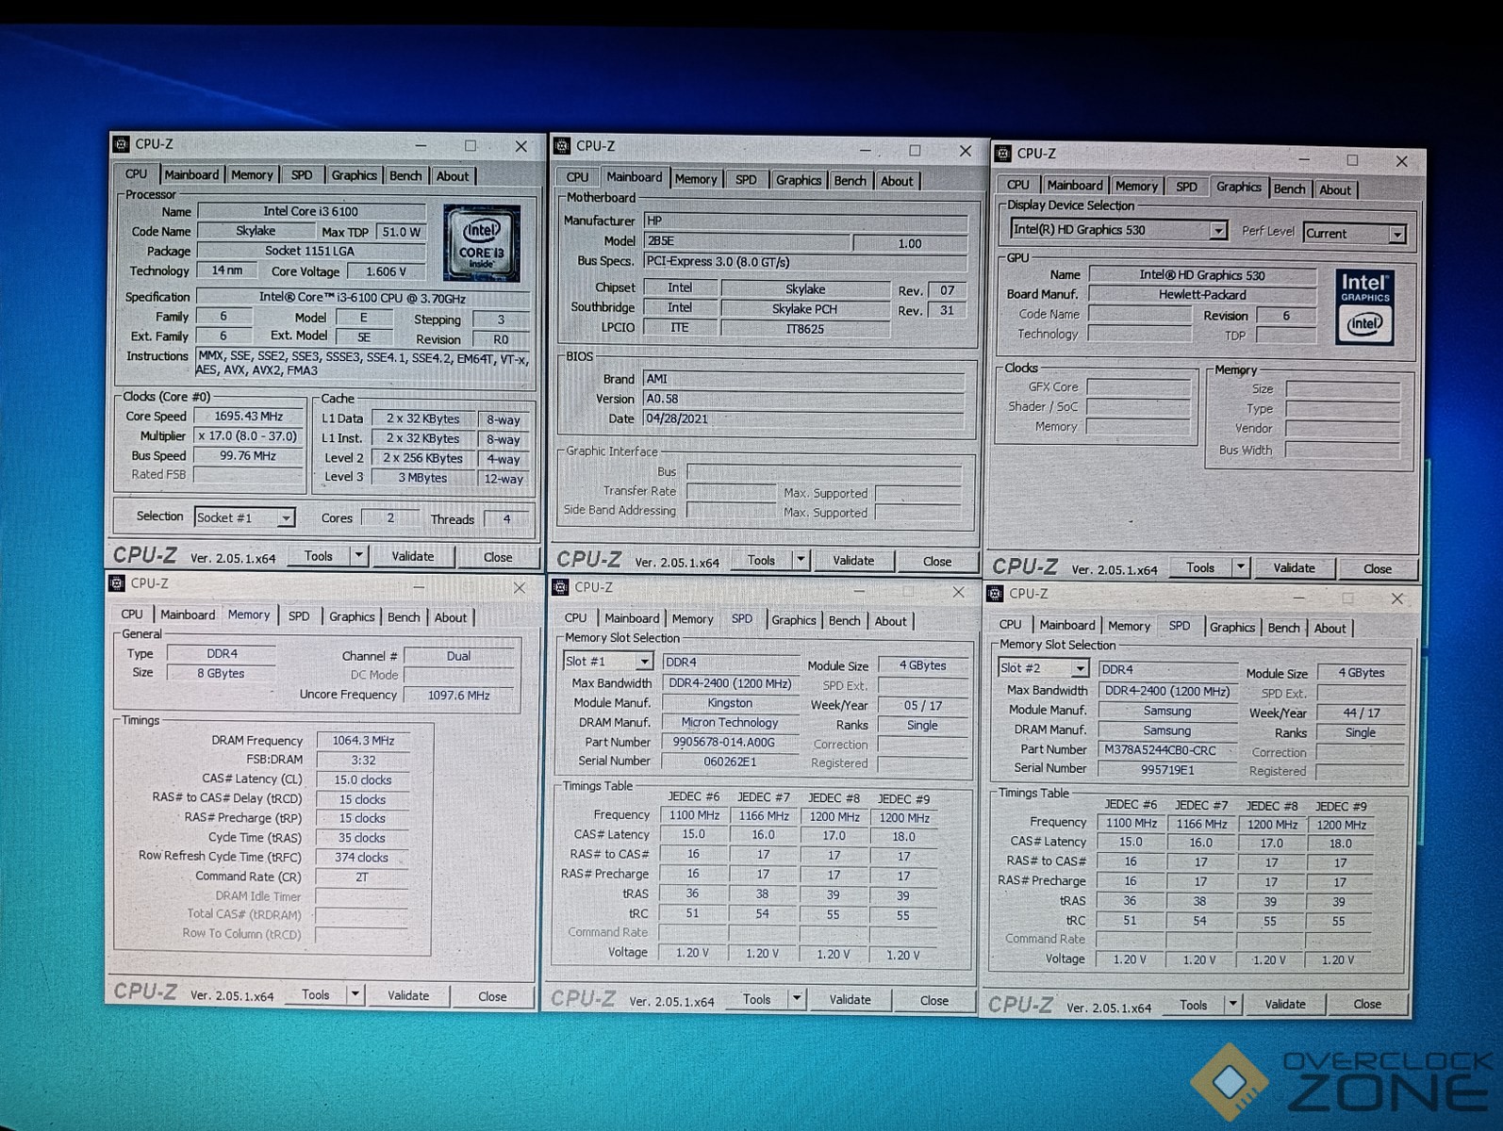
Task: Open the Slot #2 memory slot dropdown
Action: [x=1079, y=668]
